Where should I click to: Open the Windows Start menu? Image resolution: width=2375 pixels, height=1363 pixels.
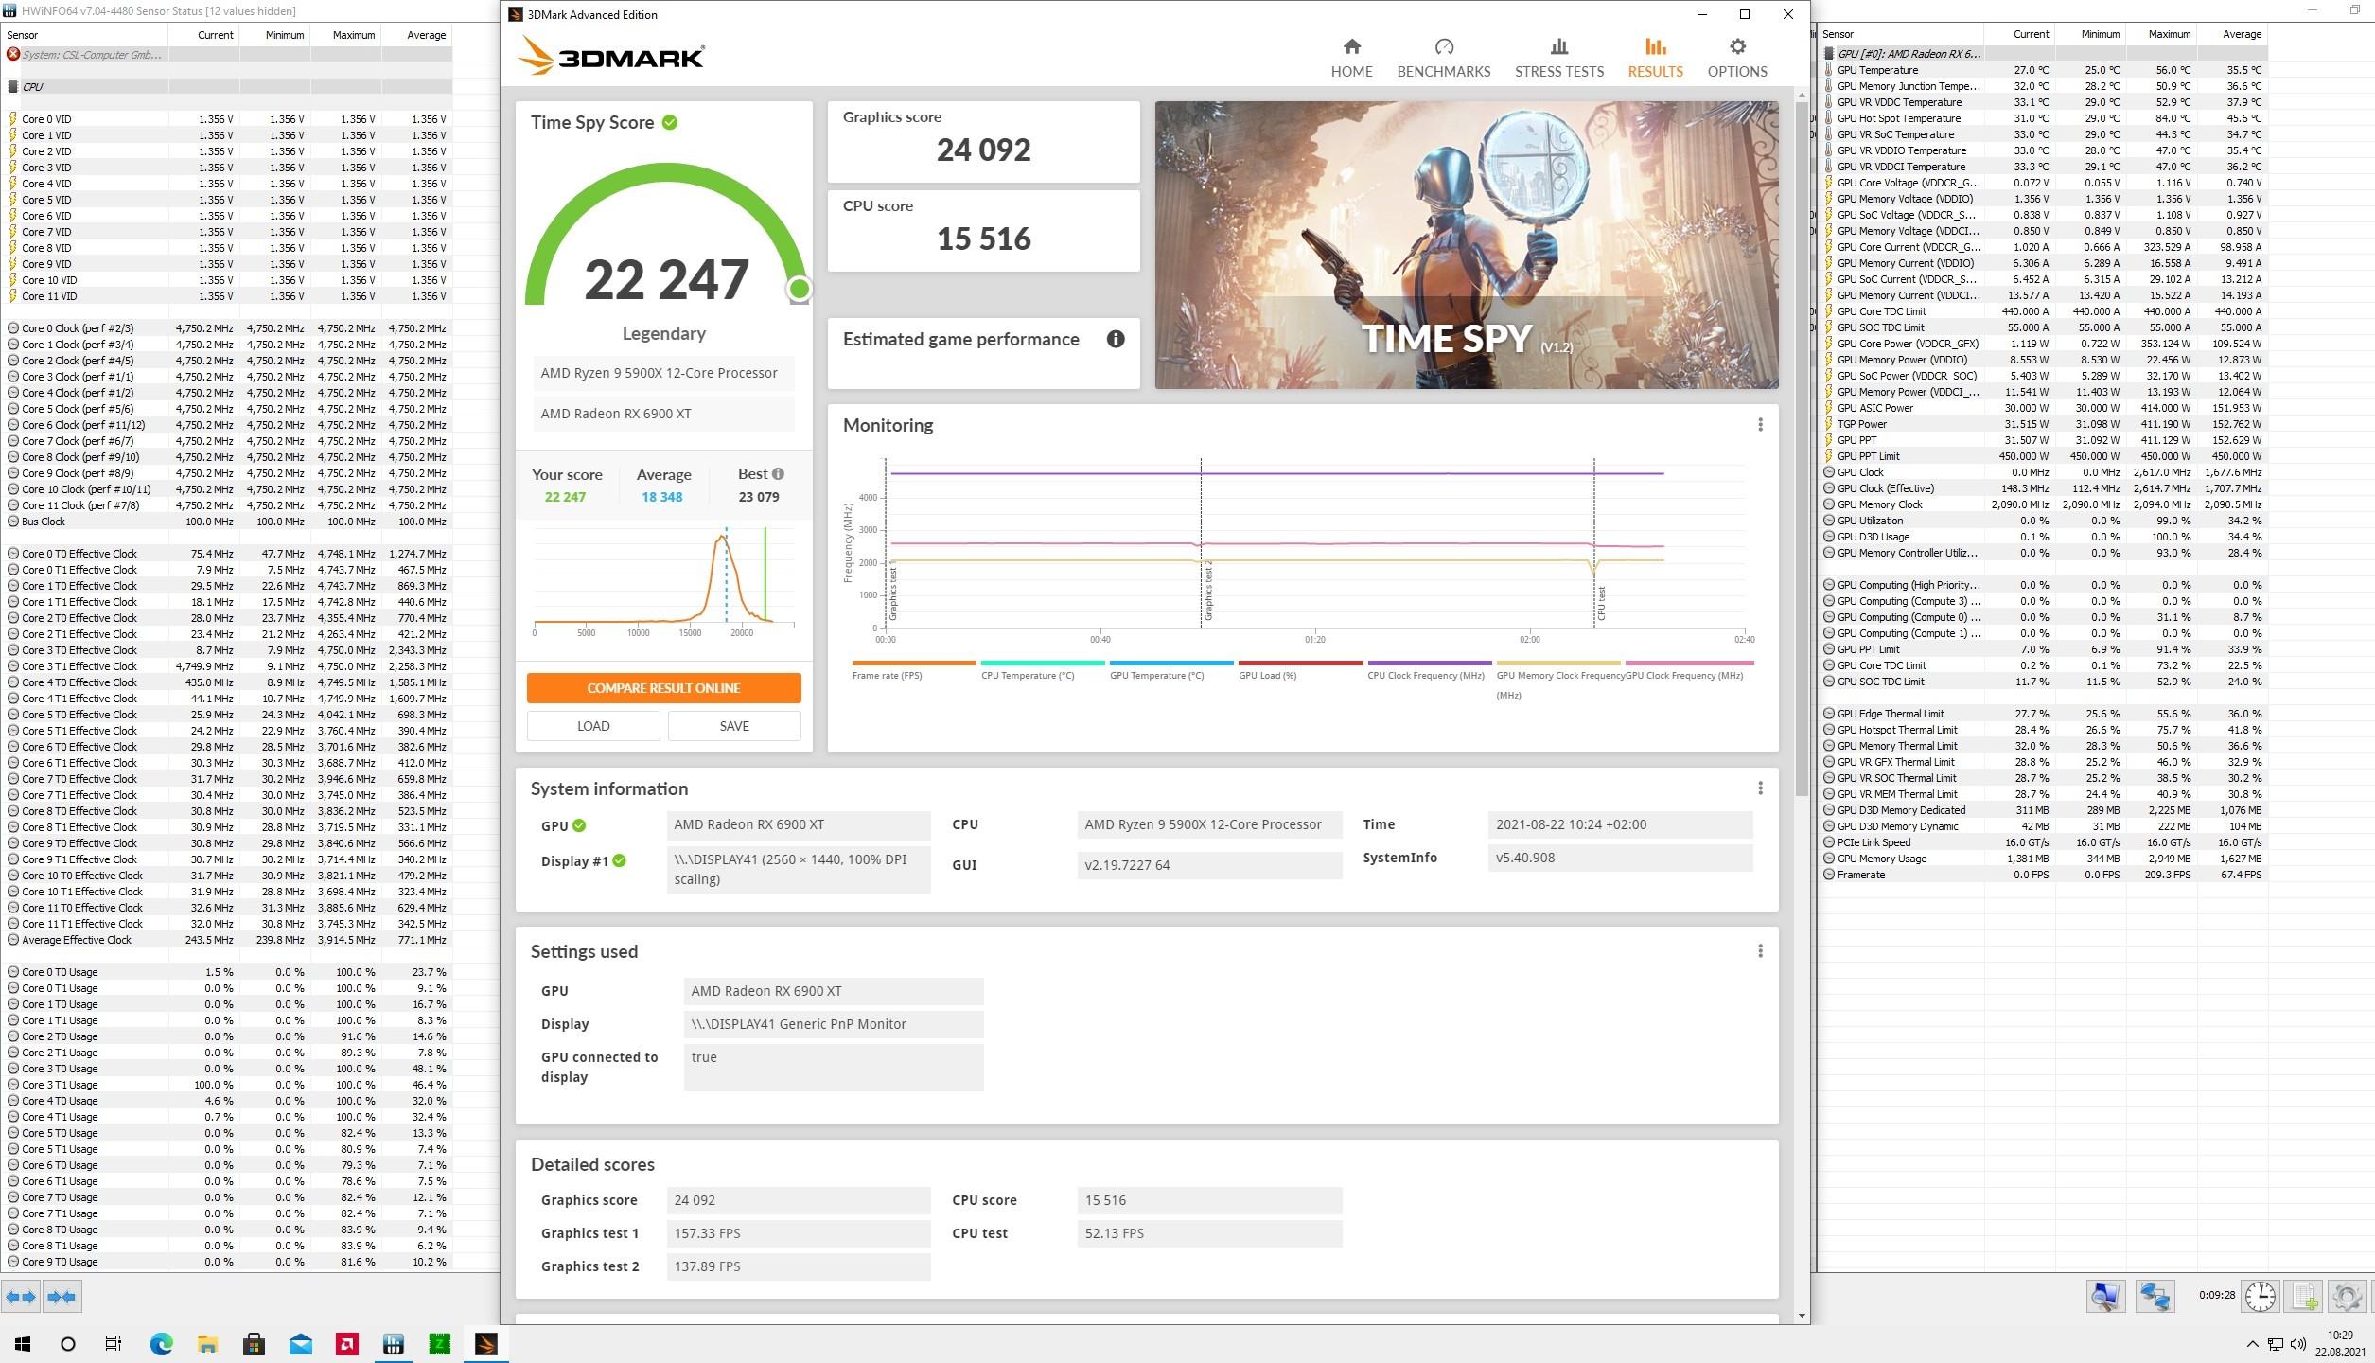[x=23, y=1344]
